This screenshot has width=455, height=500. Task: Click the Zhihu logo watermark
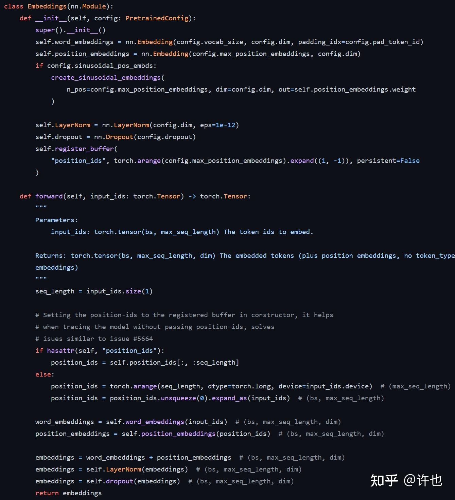pyautogui.click(x=384, y=480)
